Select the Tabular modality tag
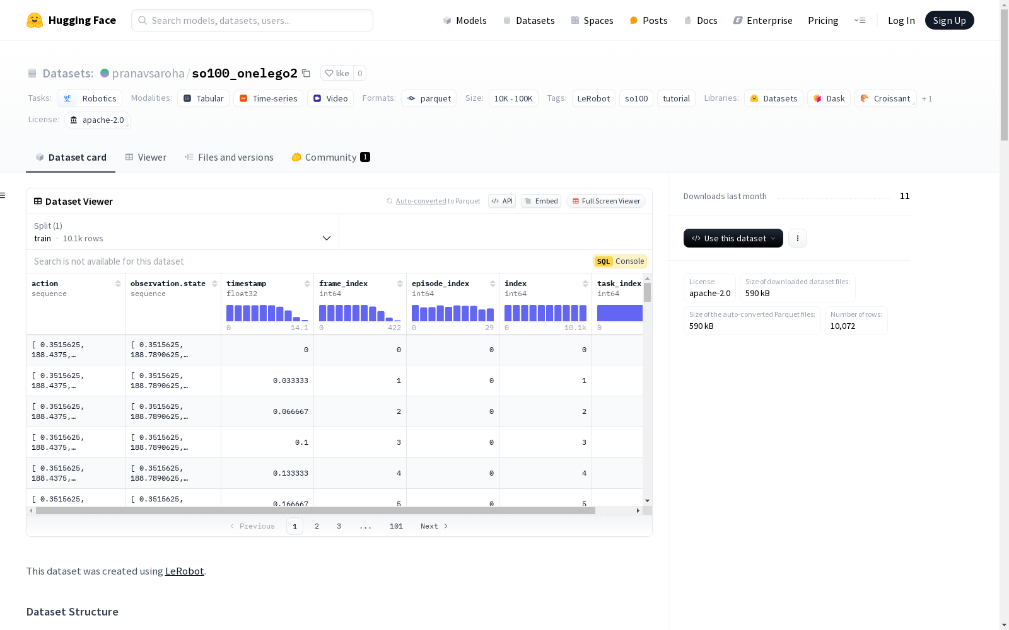Viewport: 1009px width, 630px height. 204,98
